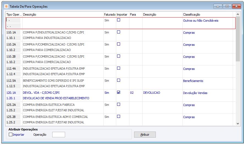Screen dimensions: 244x145
Task: Click the Atribuir button
Action: [x=145, y=135]
